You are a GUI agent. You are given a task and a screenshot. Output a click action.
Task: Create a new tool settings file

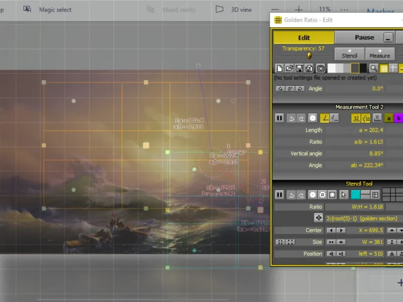click(x=280, y=68)
